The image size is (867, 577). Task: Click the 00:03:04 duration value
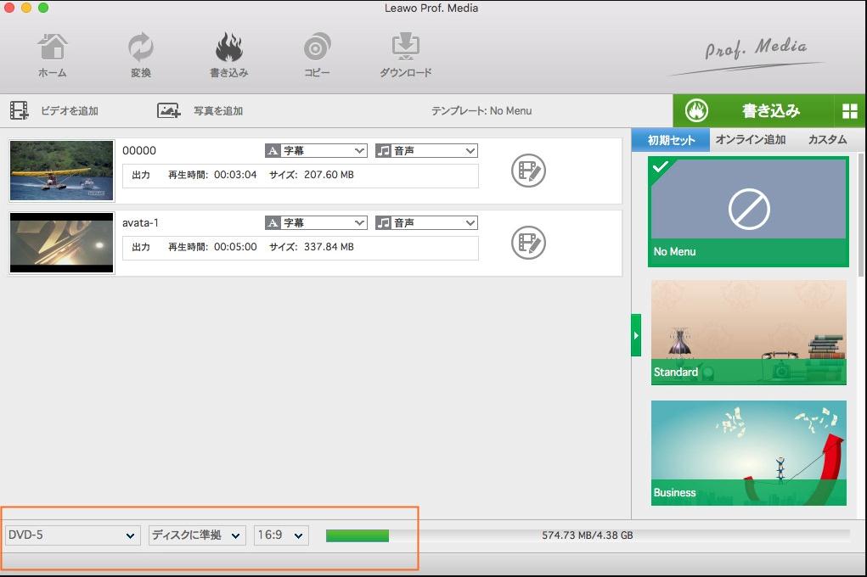coord(235,175)
